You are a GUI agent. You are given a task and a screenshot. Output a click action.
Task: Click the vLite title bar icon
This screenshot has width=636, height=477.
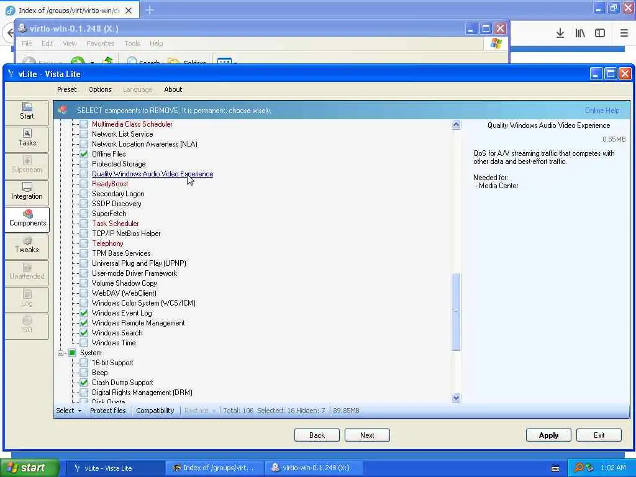(x=11, y=73)
